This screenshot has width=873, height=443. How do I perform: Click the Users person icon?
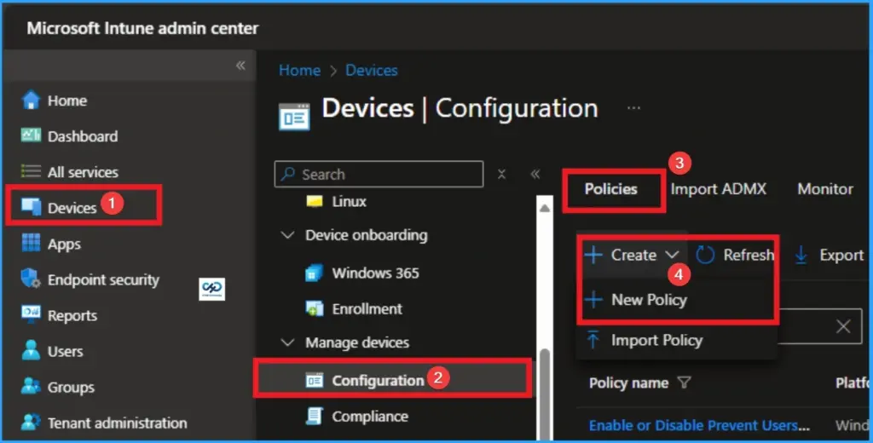[x=31, y=351]
